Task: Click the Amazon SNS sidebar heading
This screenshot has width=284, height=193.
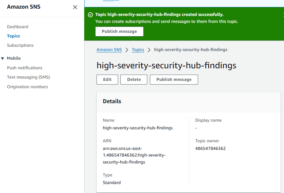Action: click(24, 7)
